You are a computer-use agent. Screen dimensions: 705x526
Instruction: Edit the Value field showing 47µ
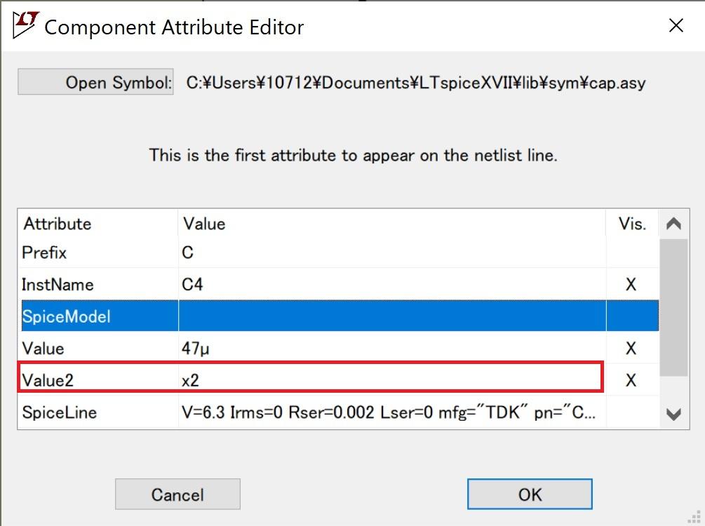click(390, 349)
